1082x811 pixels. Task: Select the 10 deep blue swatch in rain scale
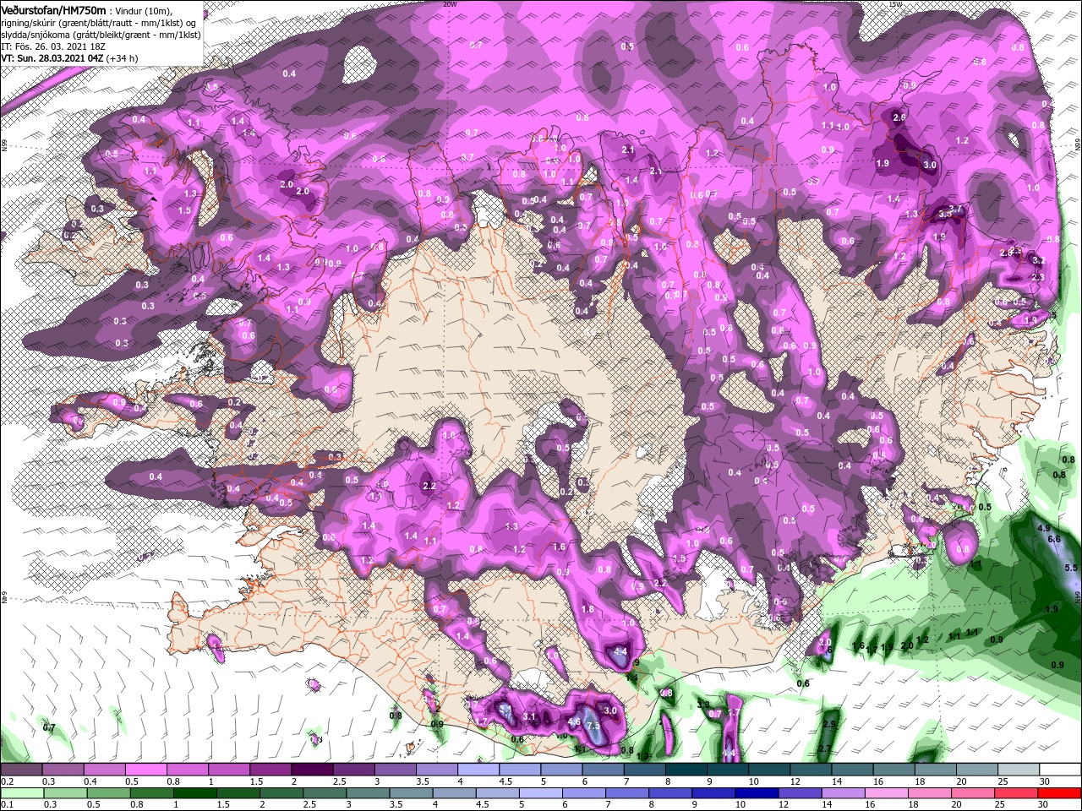[x=756, y=792]
